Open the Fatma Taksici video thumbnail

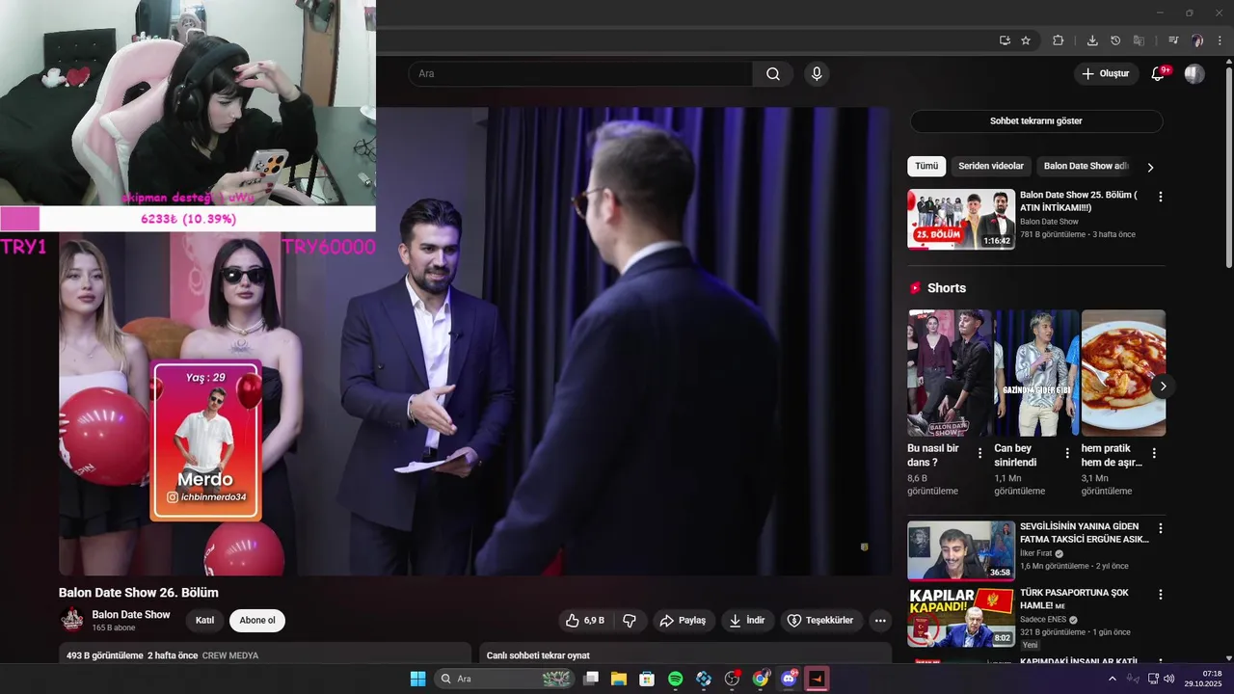coord(961,550)
